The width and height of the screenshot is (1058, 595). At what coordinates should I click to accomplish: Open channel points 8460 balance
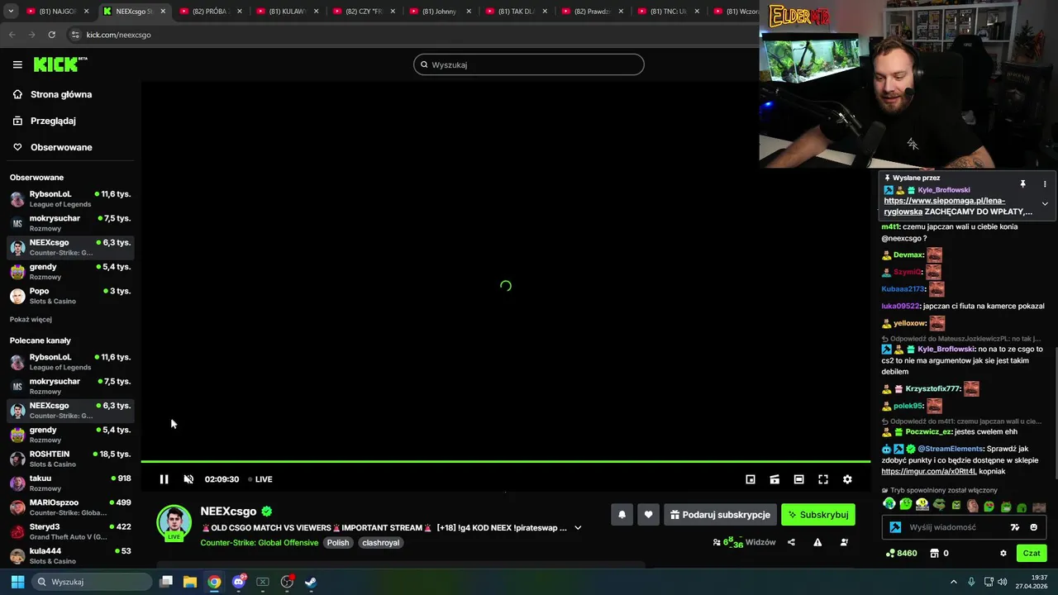(901, 553)
